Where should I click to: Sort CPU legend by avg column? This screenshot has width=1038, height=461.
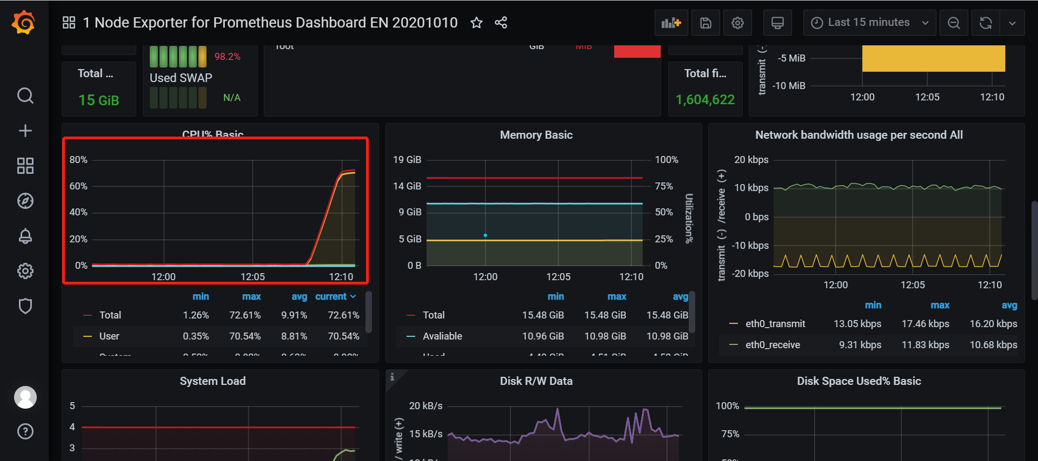(x=299, y=296)
